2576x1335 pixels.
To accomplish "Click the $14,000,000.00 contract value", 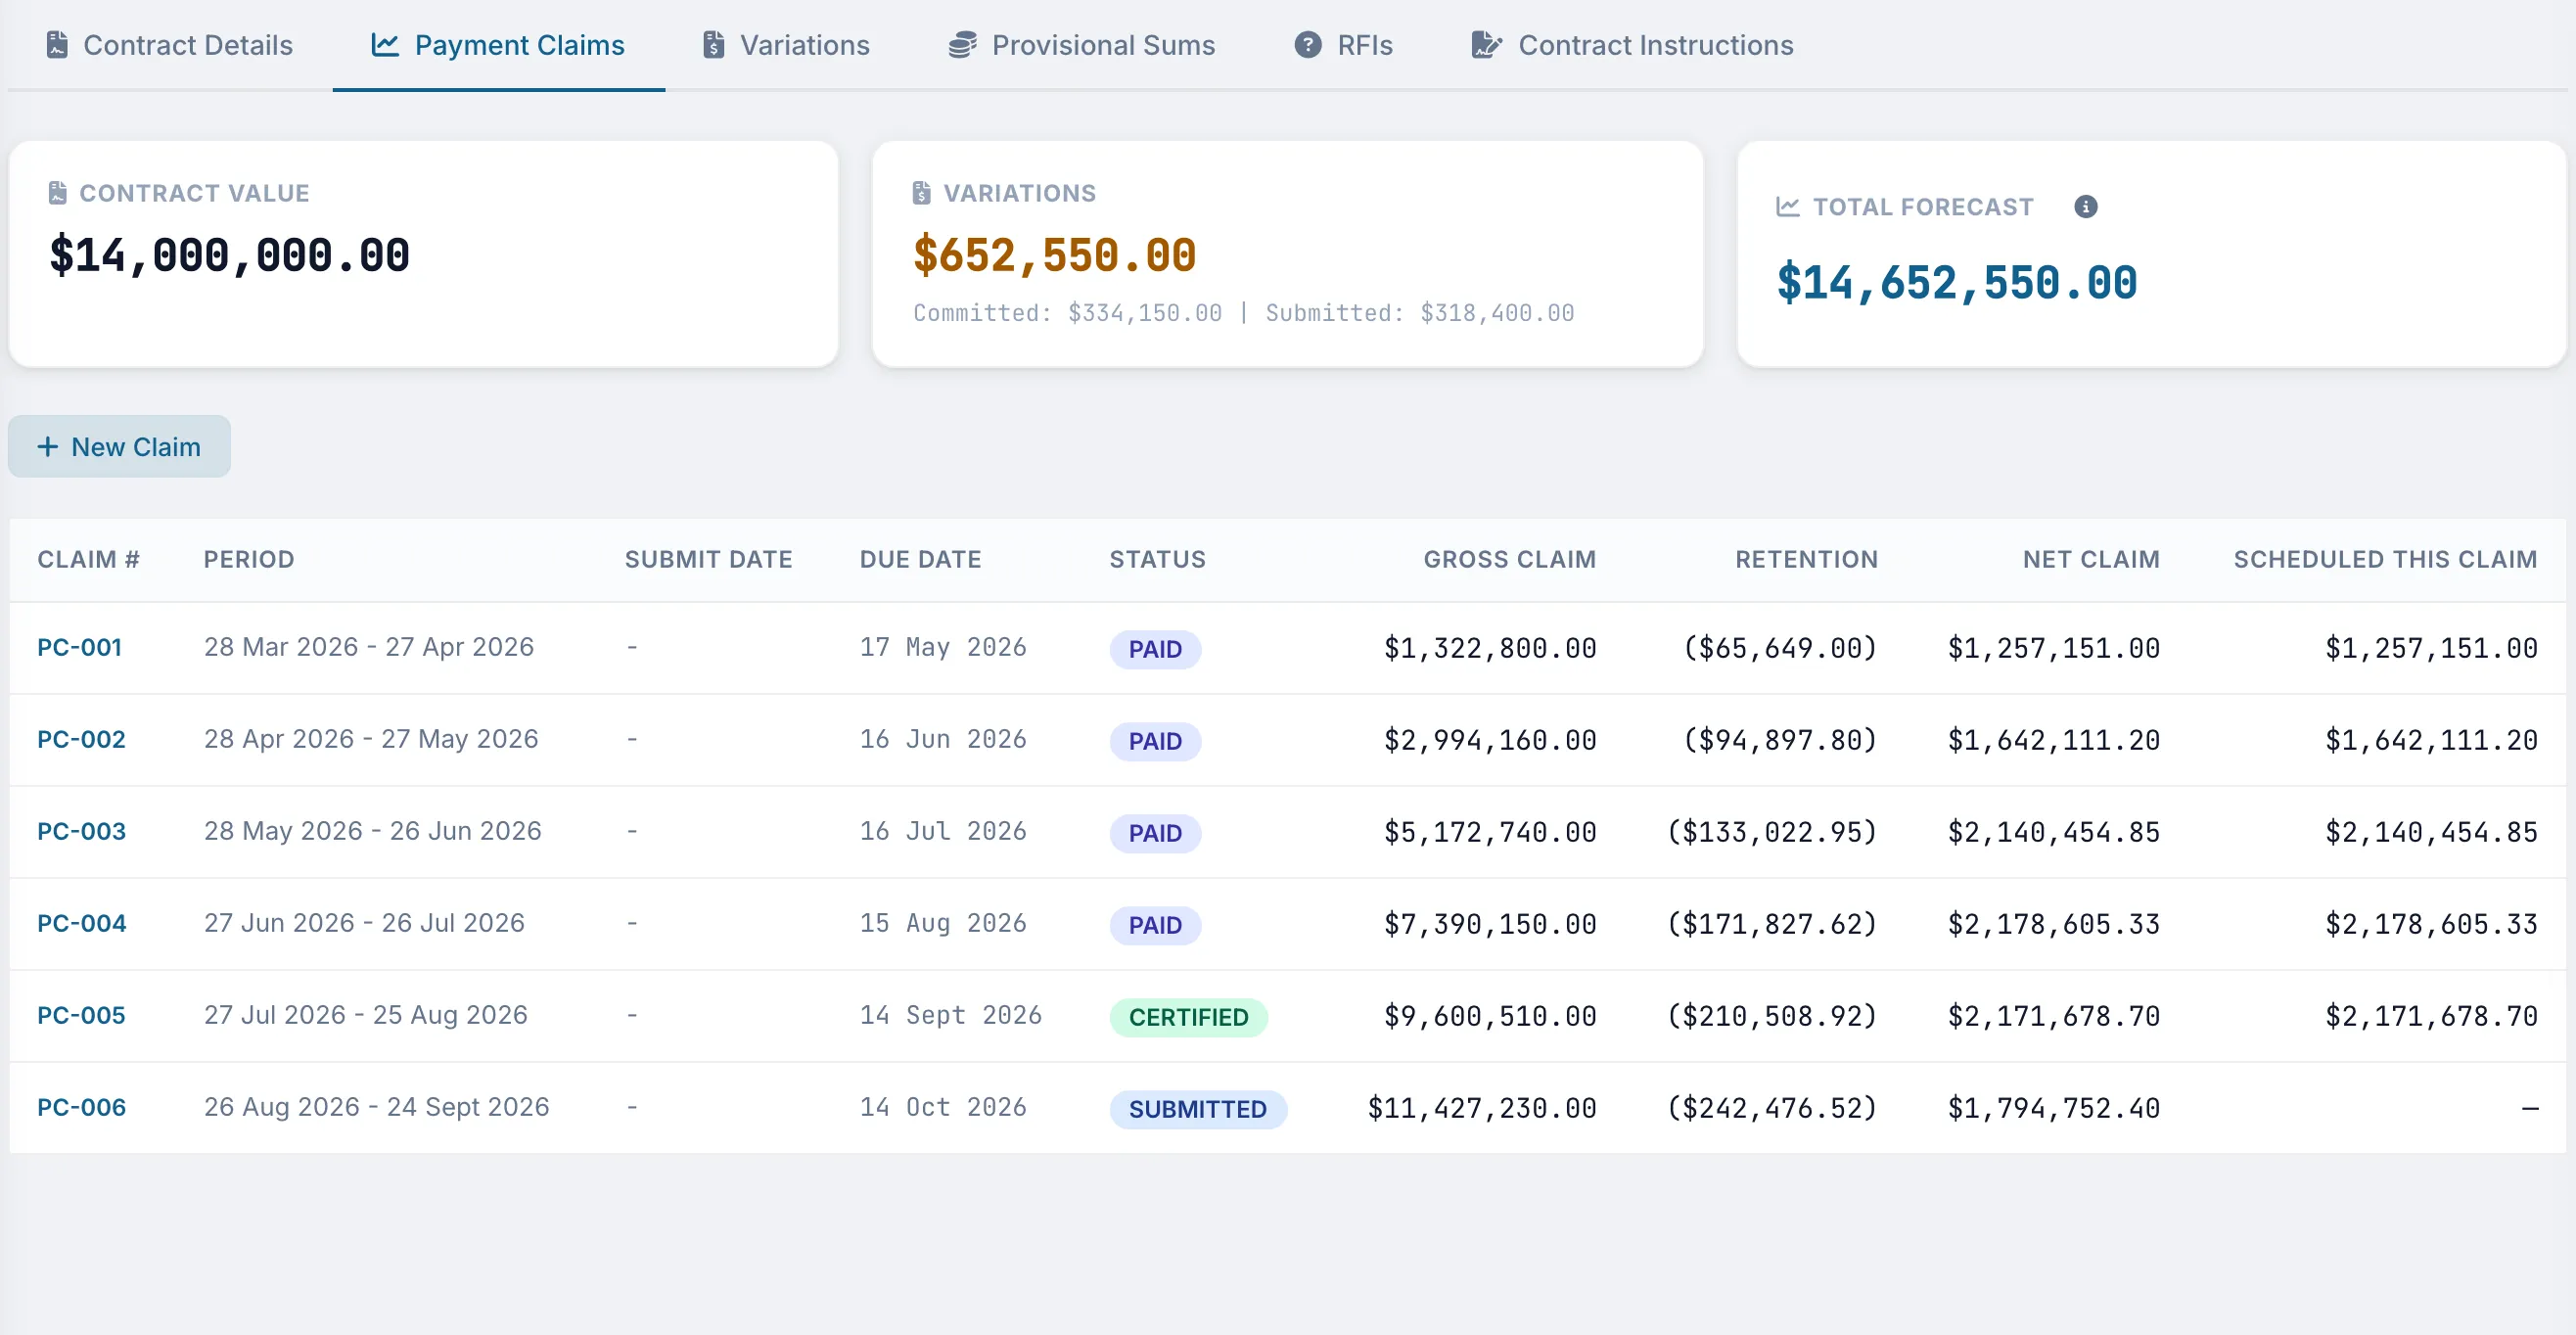I will click(x=229, y=254).
